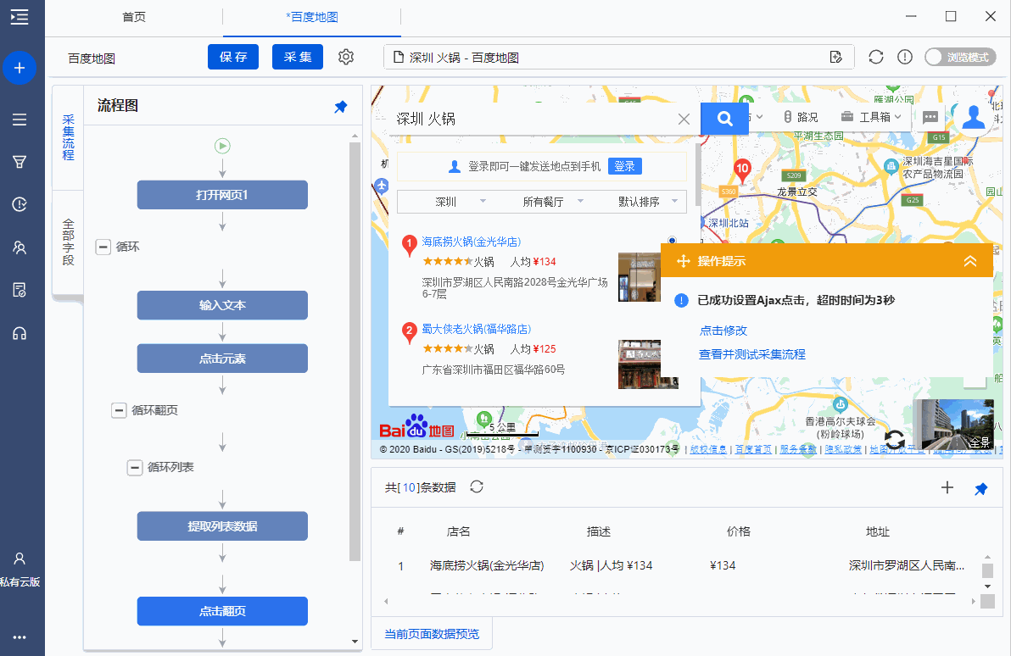
Task: Open the 工具箱 dropdown on map
Action: click(x=871, y=117)
